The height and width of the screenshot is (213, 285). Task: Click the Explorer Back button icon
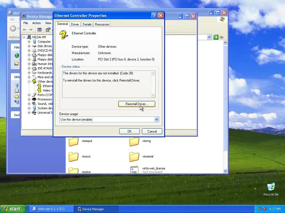point(13,28)
